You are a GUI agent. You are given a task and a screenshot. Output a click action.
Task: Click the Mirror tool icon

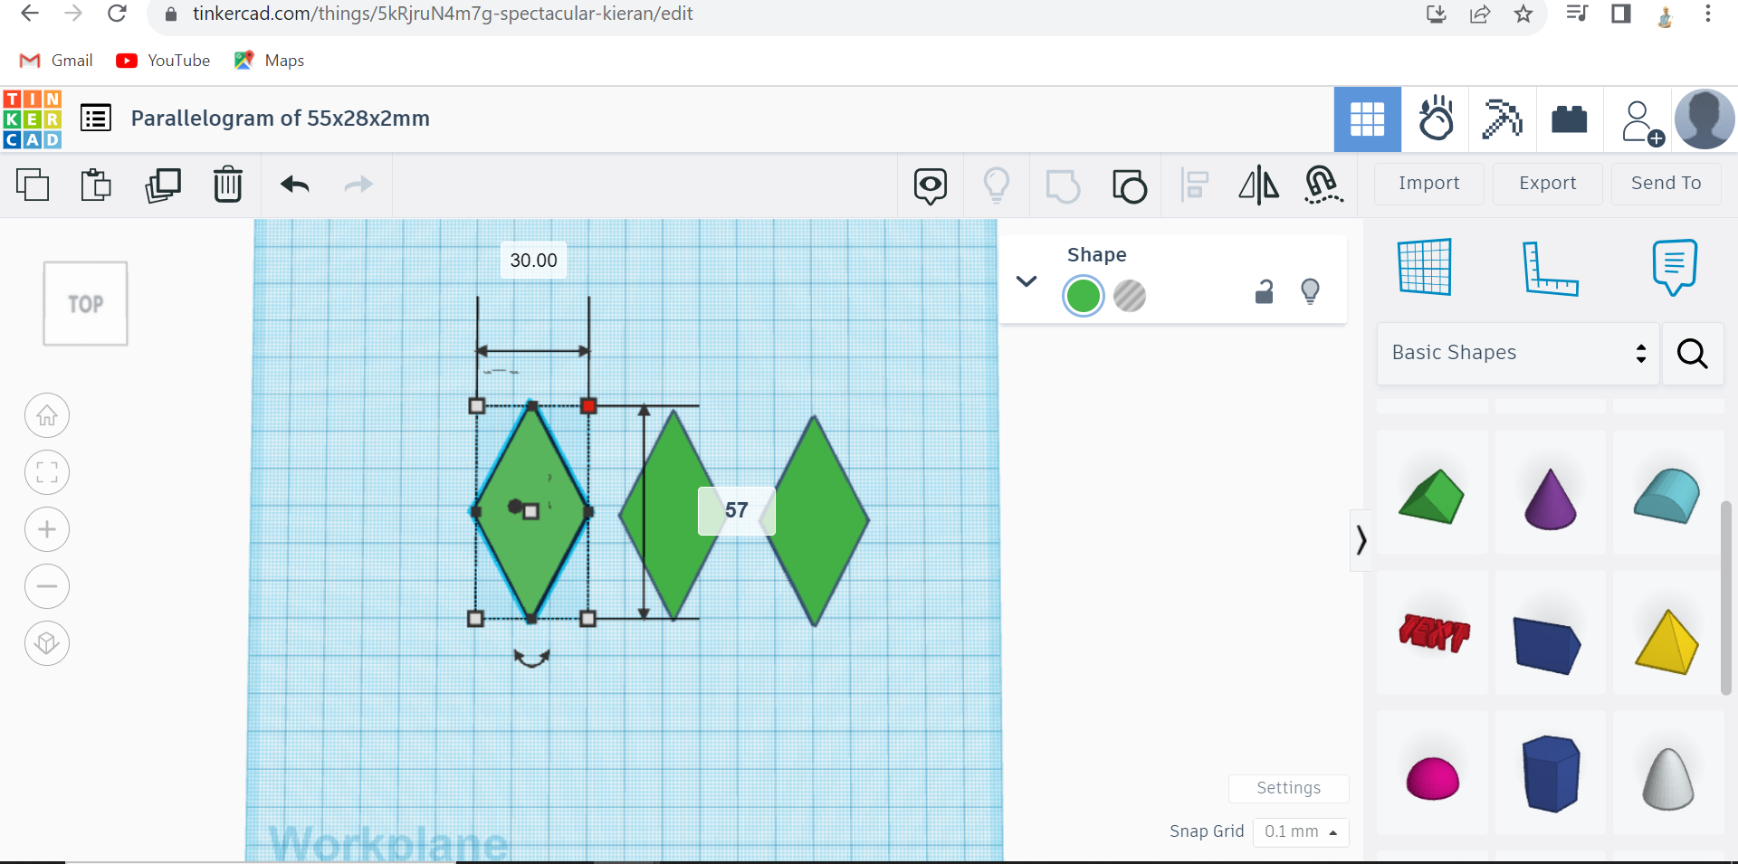(x=1258, y=185)
